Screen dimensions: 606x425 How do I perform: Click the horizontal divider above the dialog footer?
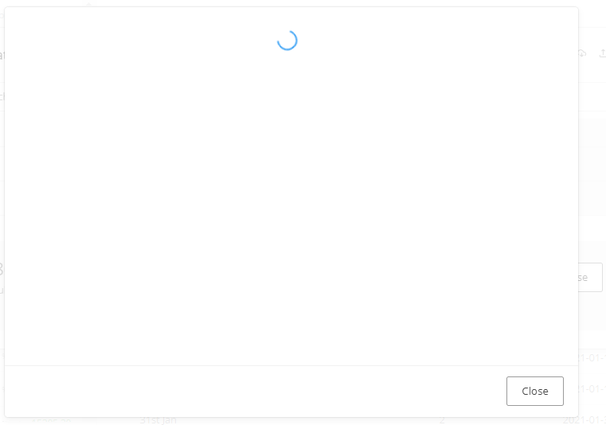(291, 365)
